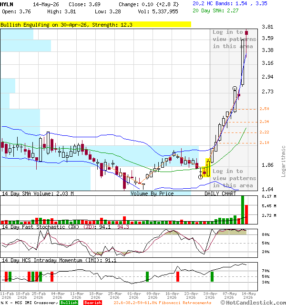Viewport: 286px width, 305px height.
Task: Click the tall red volume bar
Action: click(x=246, y=214)
